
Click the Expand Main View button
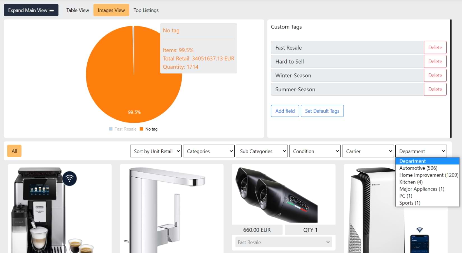pyautogui.click(x=31, y=10)
